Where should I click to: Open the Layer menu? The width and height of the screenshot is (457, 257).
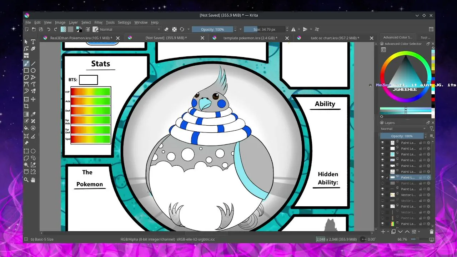click(x=73, y=22)
